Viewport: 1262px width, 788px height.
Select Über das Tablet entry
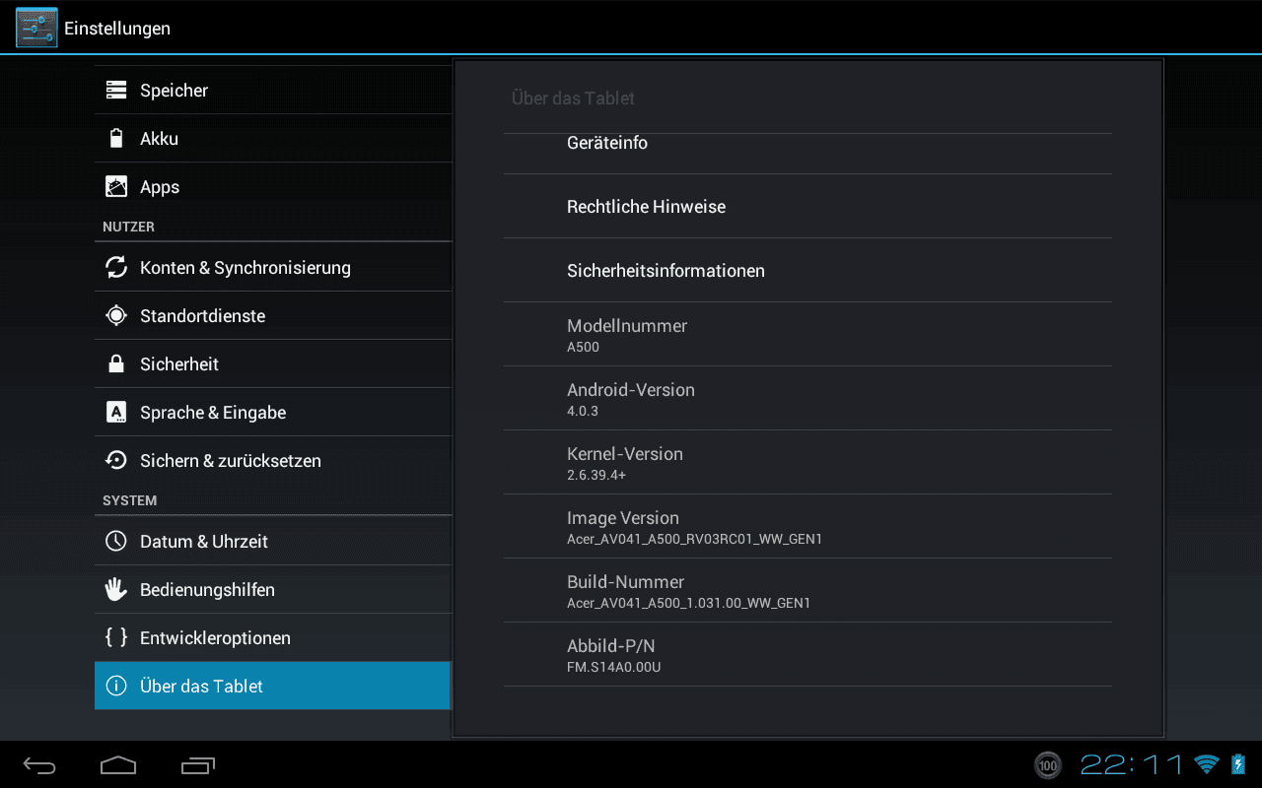273,686
